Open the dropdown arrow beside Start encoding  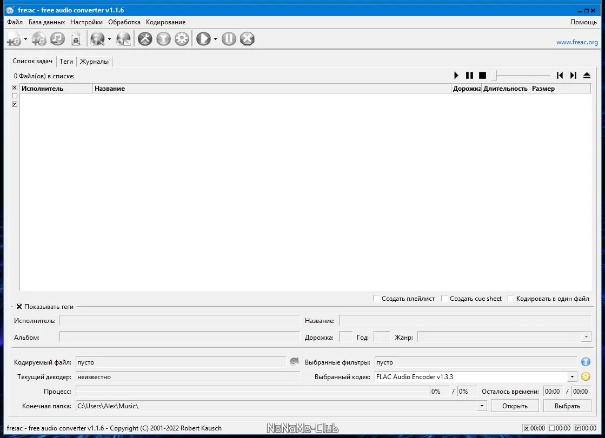coord(215,39)
